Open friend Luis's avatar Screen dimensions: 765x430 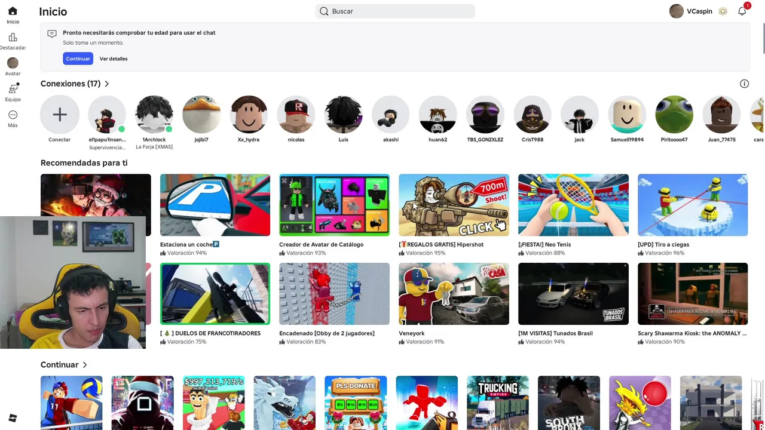pyautogui.click(x=343, y=115)
